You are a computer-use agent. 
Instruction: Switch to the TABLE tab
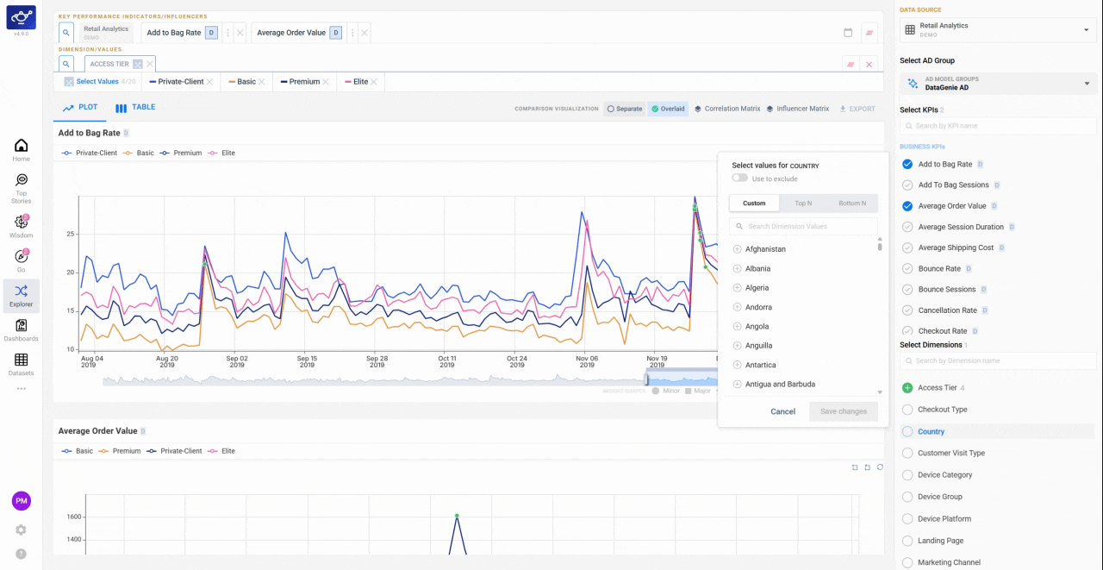[135, 108]
